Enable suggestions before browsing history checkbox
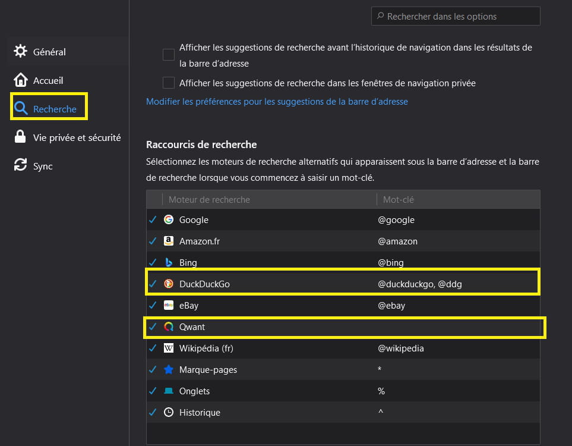 pos(169,55)
